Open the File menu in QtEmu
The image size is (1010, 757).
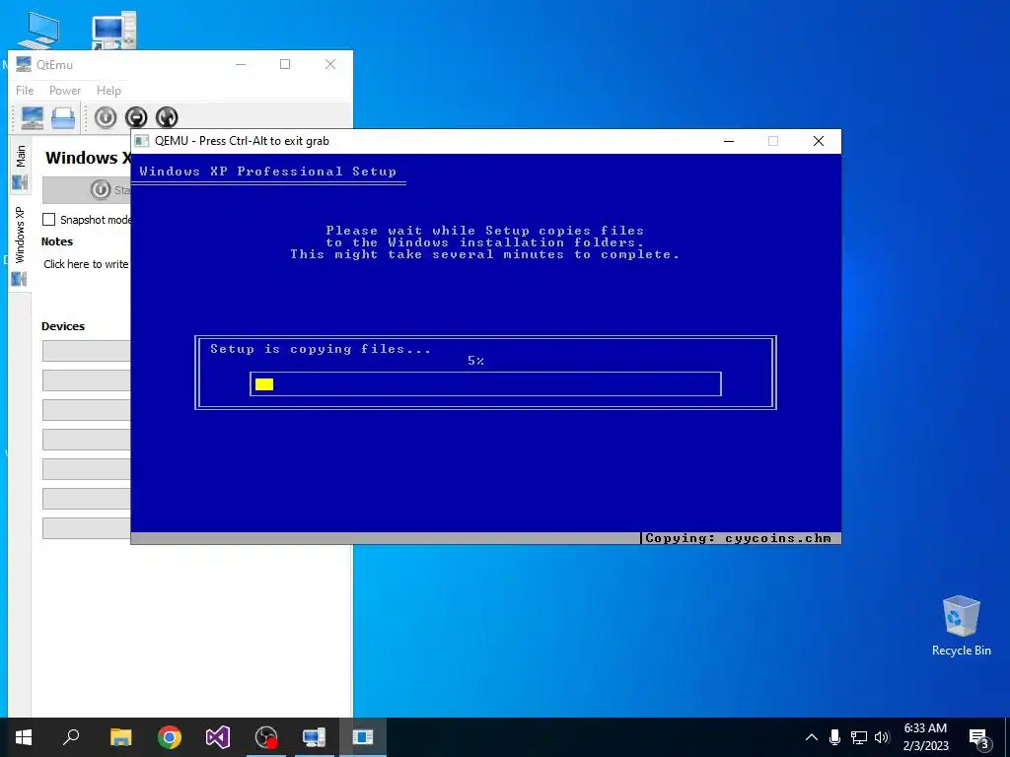(25, 90)
